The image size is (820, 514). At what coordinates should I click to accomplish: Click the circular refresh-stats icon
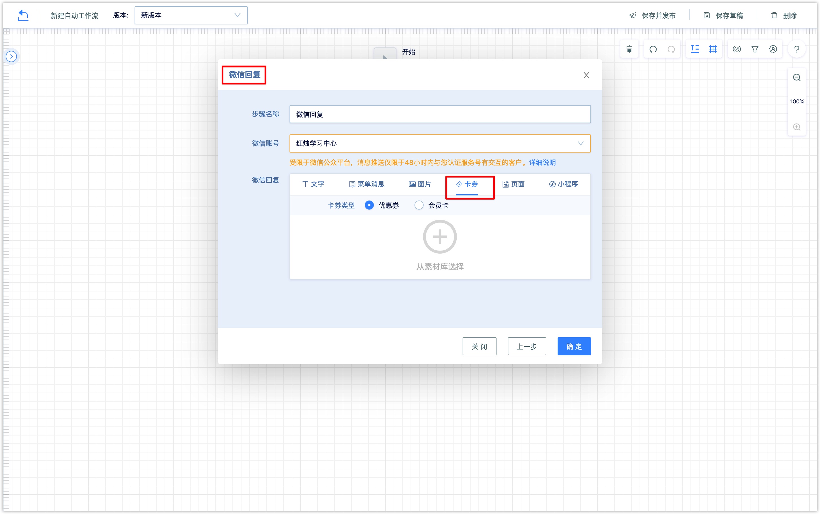click(x=737, y=49)
